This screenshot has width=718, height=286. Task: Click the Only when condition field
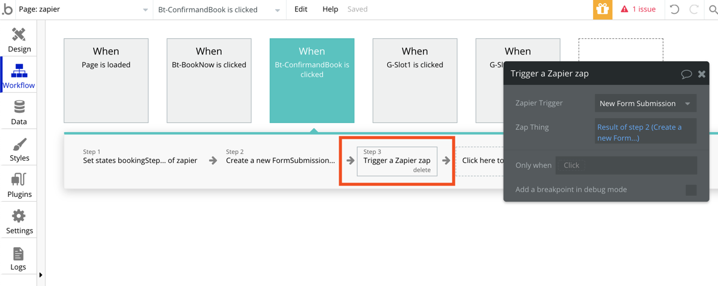(x=627, y=165)
